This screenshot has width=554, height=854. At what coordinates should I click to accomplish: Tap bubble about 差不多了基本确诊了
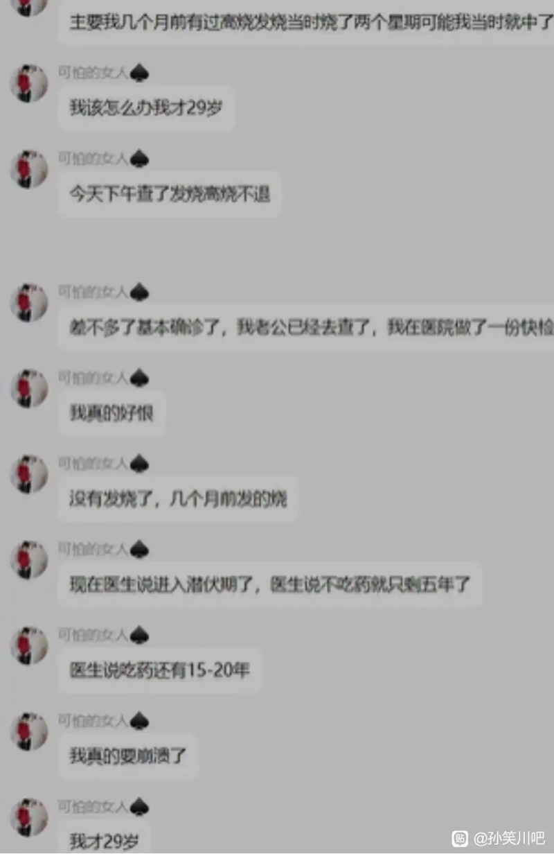pos(306,328)
